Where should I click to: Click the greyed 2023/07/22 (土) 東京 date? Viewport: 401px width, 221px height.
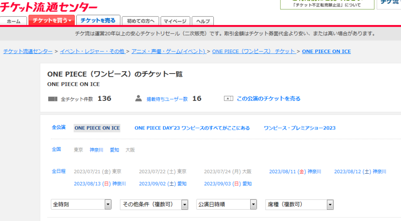point(163,172)
